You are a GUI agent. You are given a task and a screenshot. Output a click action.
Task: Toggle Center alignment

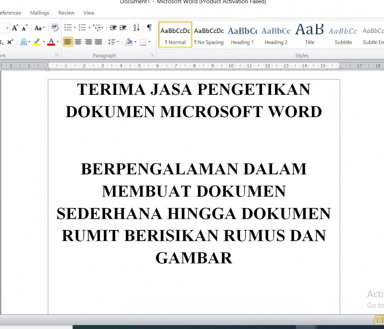(78, 42)
